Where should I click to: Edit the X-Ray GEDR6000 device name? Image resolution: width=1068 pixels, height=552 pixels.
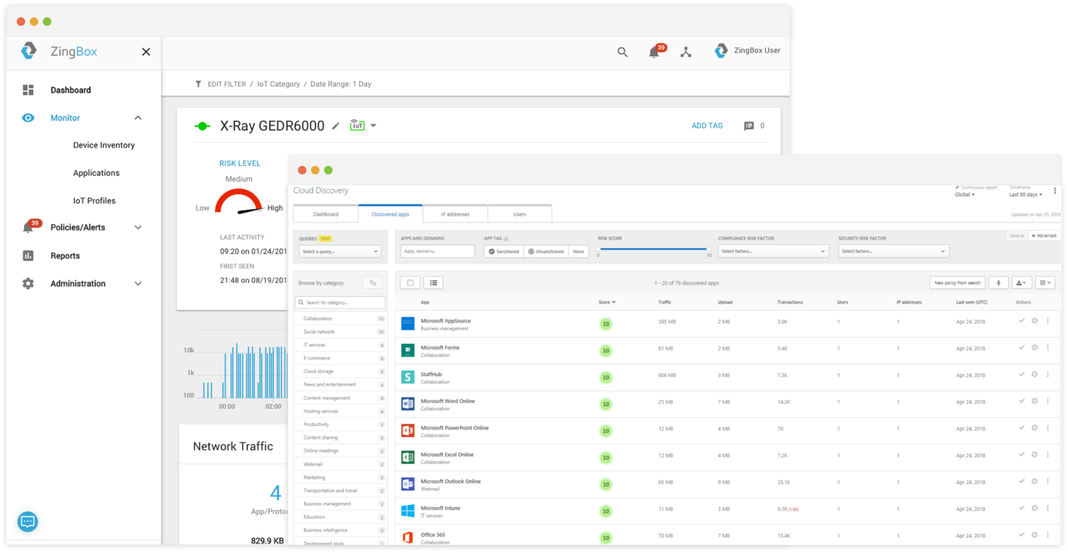[336, 126]
